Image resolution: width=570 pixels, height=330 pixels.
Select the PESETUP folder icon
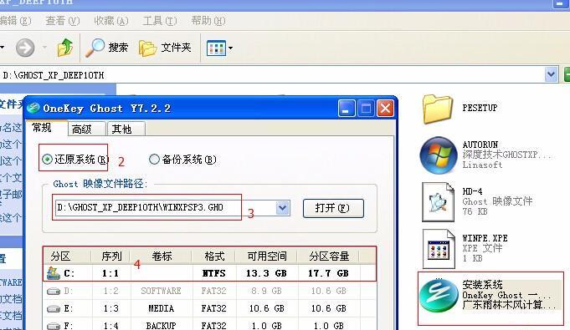point(438,109)
